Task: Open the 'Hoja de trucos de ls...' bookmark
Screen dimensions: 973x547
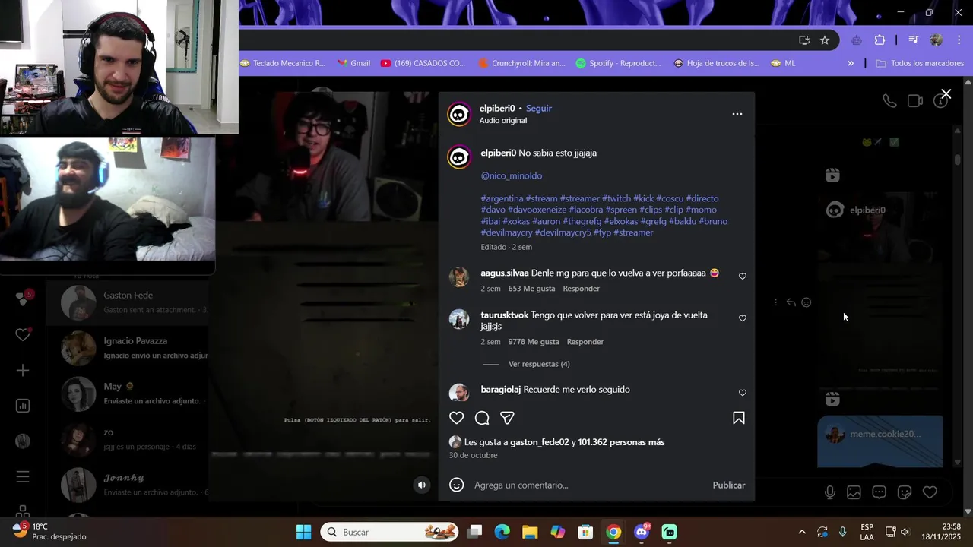Action: click(x=717, y=64)
